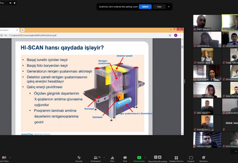Image resolution: width=238 pixels, height=163 pixels.
Task: Click muted mic icon on Mahir Babayev
Action: [x=195, y=29]
